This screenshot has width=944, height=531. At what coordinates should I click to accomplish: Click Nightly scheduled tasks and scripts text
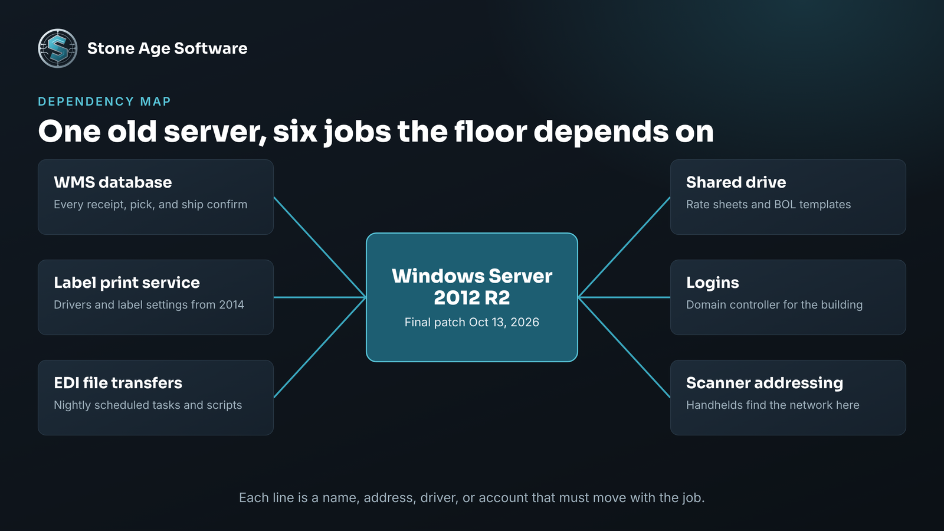(x=147, y=405)
